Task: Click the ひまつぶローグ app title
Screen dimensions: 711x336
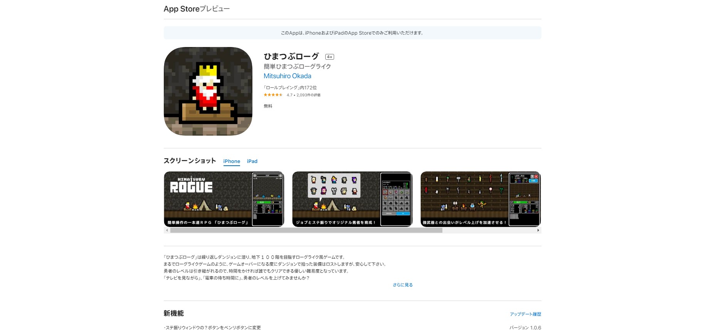Action: (291, 57)
